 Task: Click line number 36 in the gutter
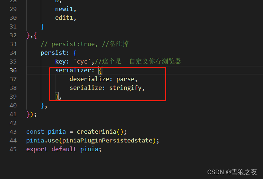click(13, 70)
